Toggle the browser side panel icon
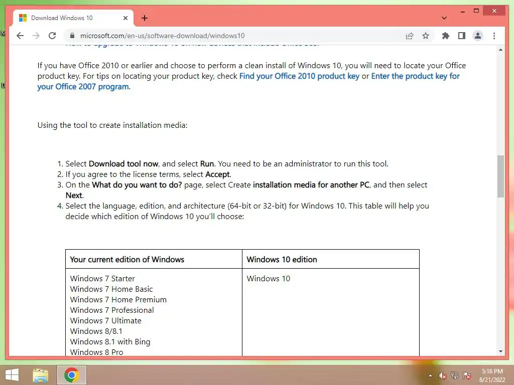Screen dimensions: 514x385 462,36
